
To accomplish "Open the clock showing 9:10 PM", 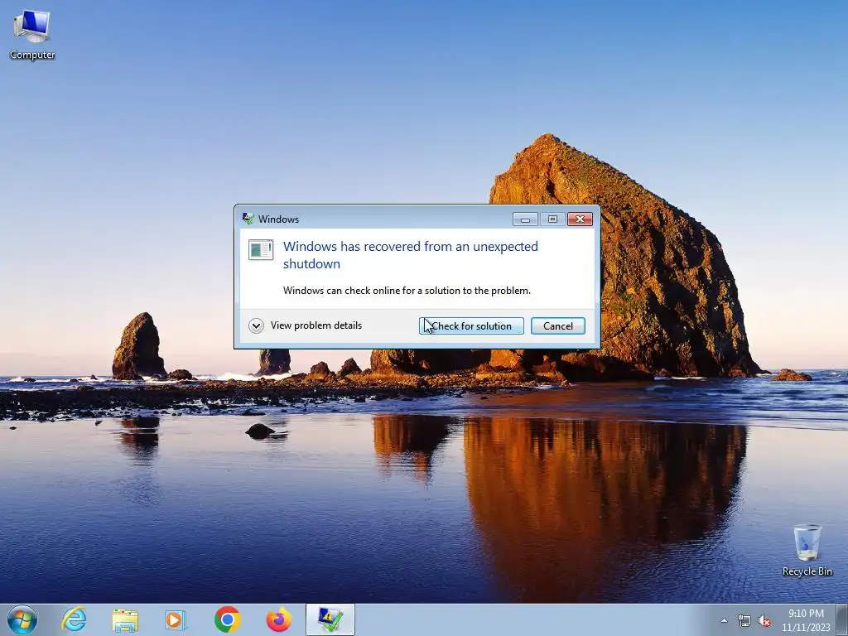I will click(x=806, y=619).
